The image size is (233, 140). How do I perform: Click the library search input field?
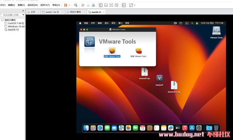point(11,15)
